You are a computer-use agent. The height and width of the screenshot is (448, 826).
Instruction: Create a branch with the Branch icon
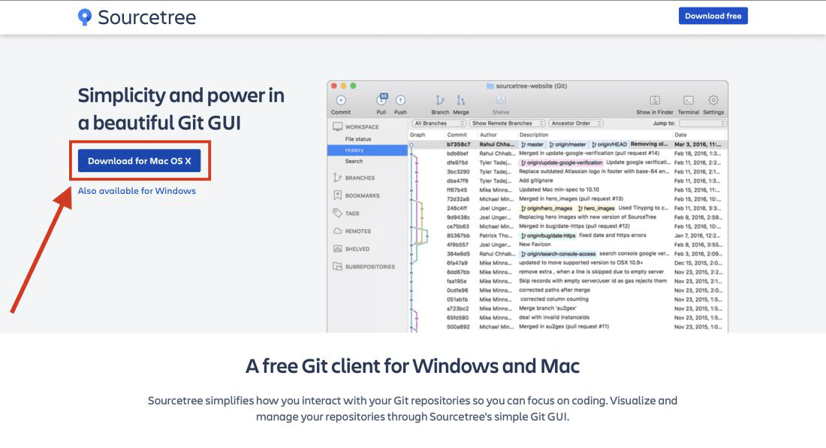coord(441,101)
